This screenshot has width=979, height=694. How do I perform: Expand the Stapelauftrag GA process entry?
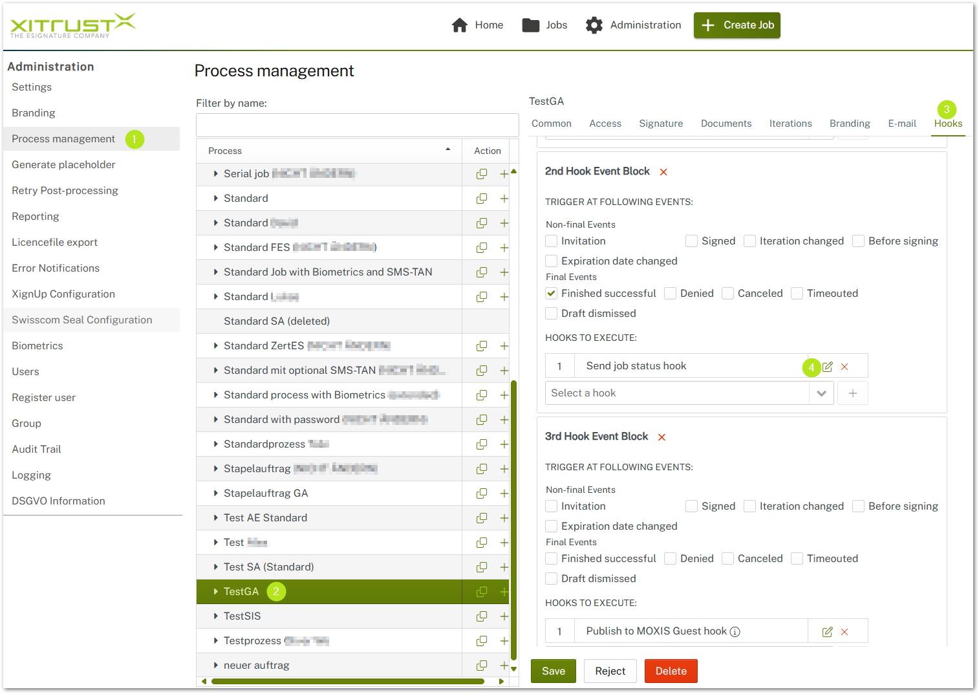point(215,493)
